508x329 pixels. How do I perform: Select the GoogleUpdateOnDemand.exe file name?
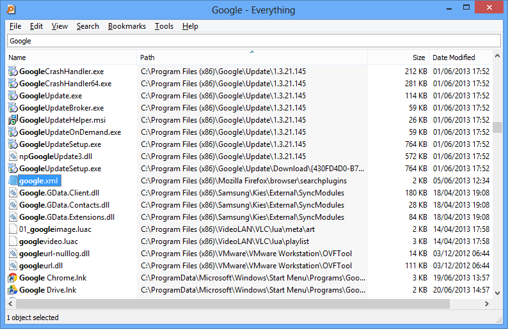coord(70,132)
